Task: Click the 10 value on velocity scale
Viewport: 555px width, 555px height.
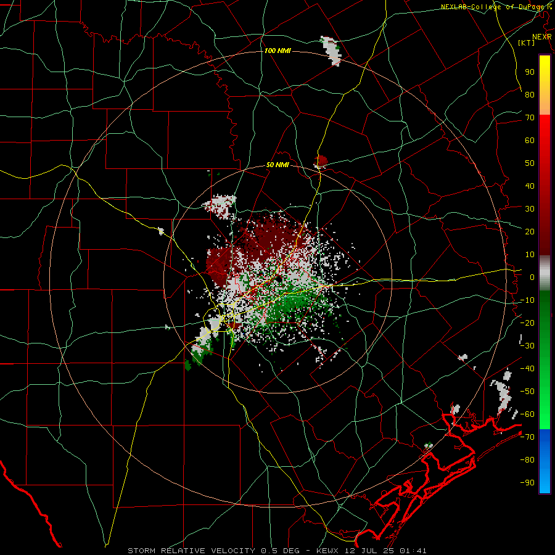Action: tap(530, 255)
